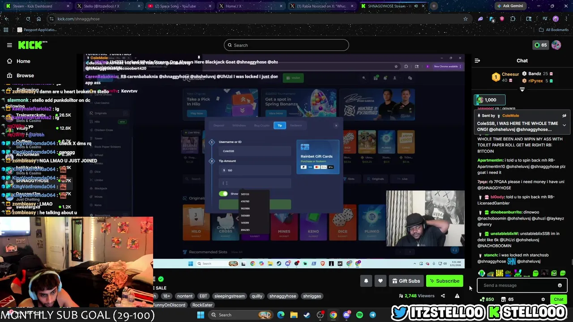573x322 pixels.
Task: Click the Subscribe button
Action: pos(445,281)
